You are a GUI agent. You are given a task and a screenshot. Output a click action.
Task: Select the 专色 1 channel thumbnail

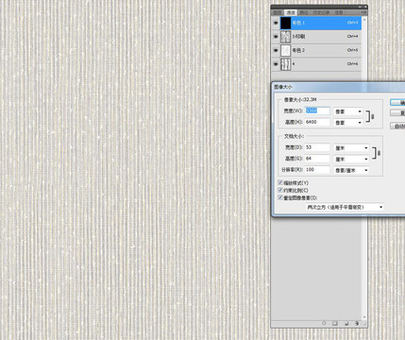pyautogui.click(x=285, y=23)
